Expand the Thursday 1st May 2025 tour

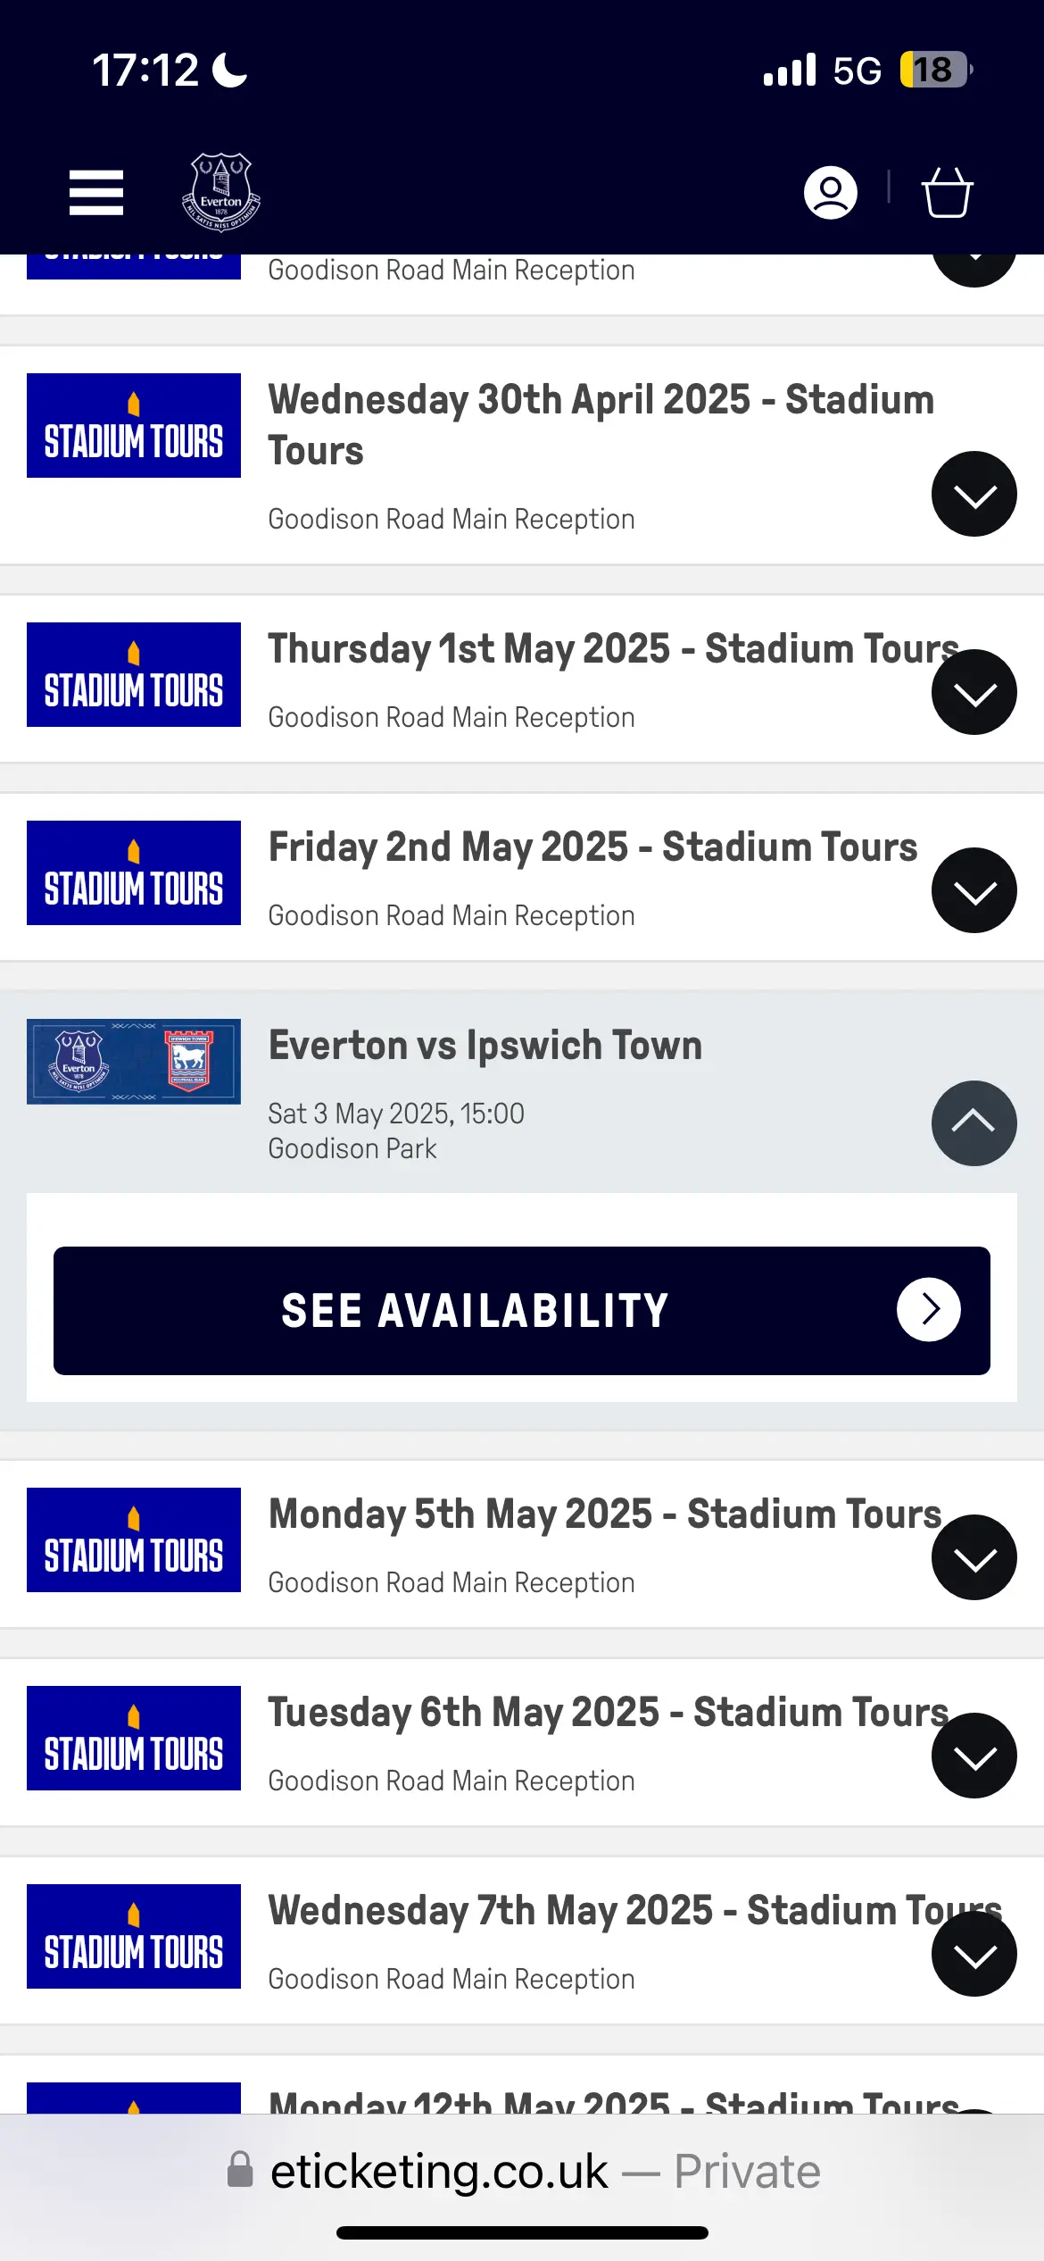[x=974, y=692]
